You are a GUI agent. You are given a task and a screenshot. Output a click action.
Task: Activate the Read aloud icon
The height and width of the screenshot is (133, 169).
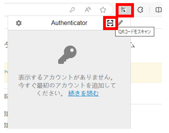(x=88, y=10)
